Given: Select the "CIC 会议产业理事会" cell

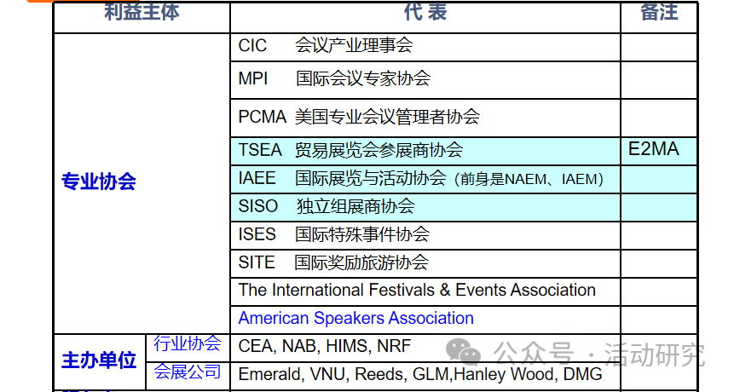Looking at the screenshot, I should tap(425, 47).
